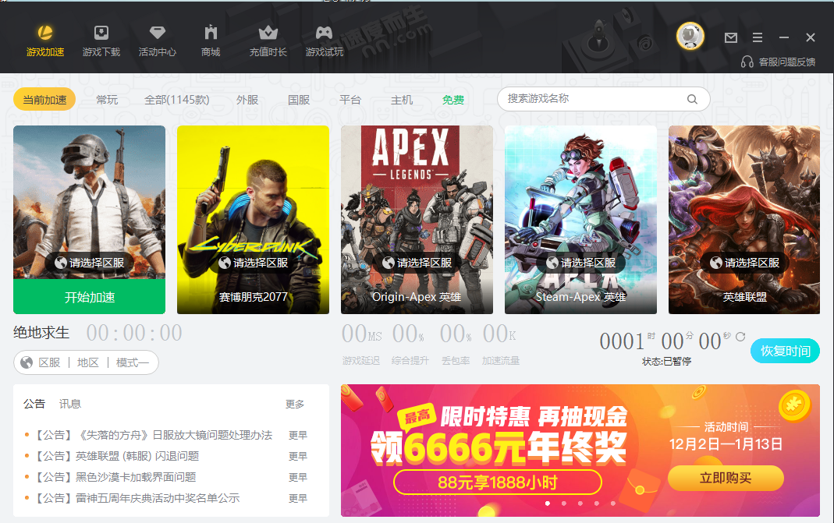The image size is (834, 523).
Task: Click the 开始加速 button
Action: [x=88, y=297]
